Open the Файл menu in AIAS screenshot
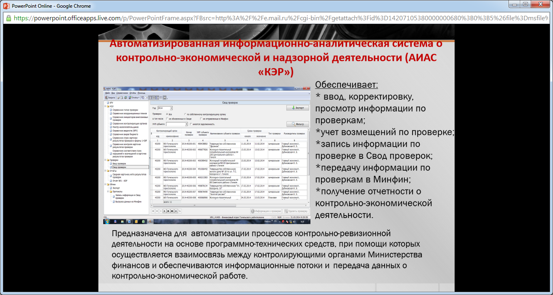This screenshot has height=295, width=553. coord(107,93)
